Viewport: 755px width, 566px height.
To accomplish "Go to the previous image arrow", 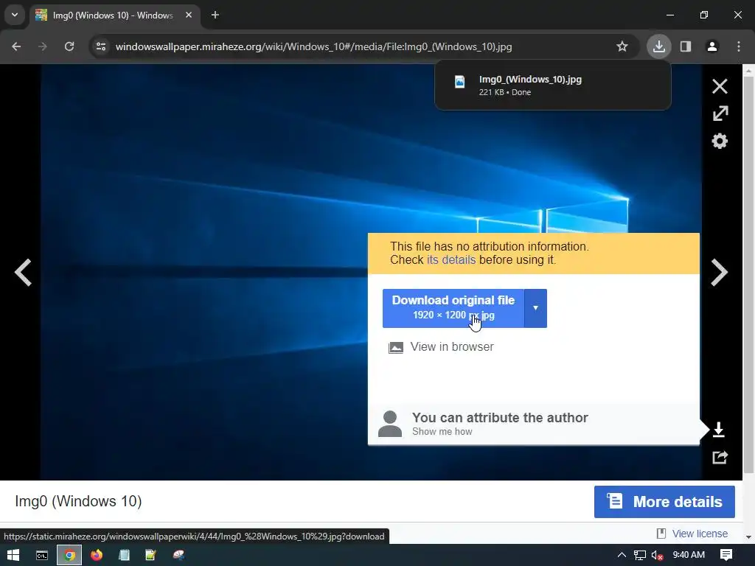I will pos(23,273).
